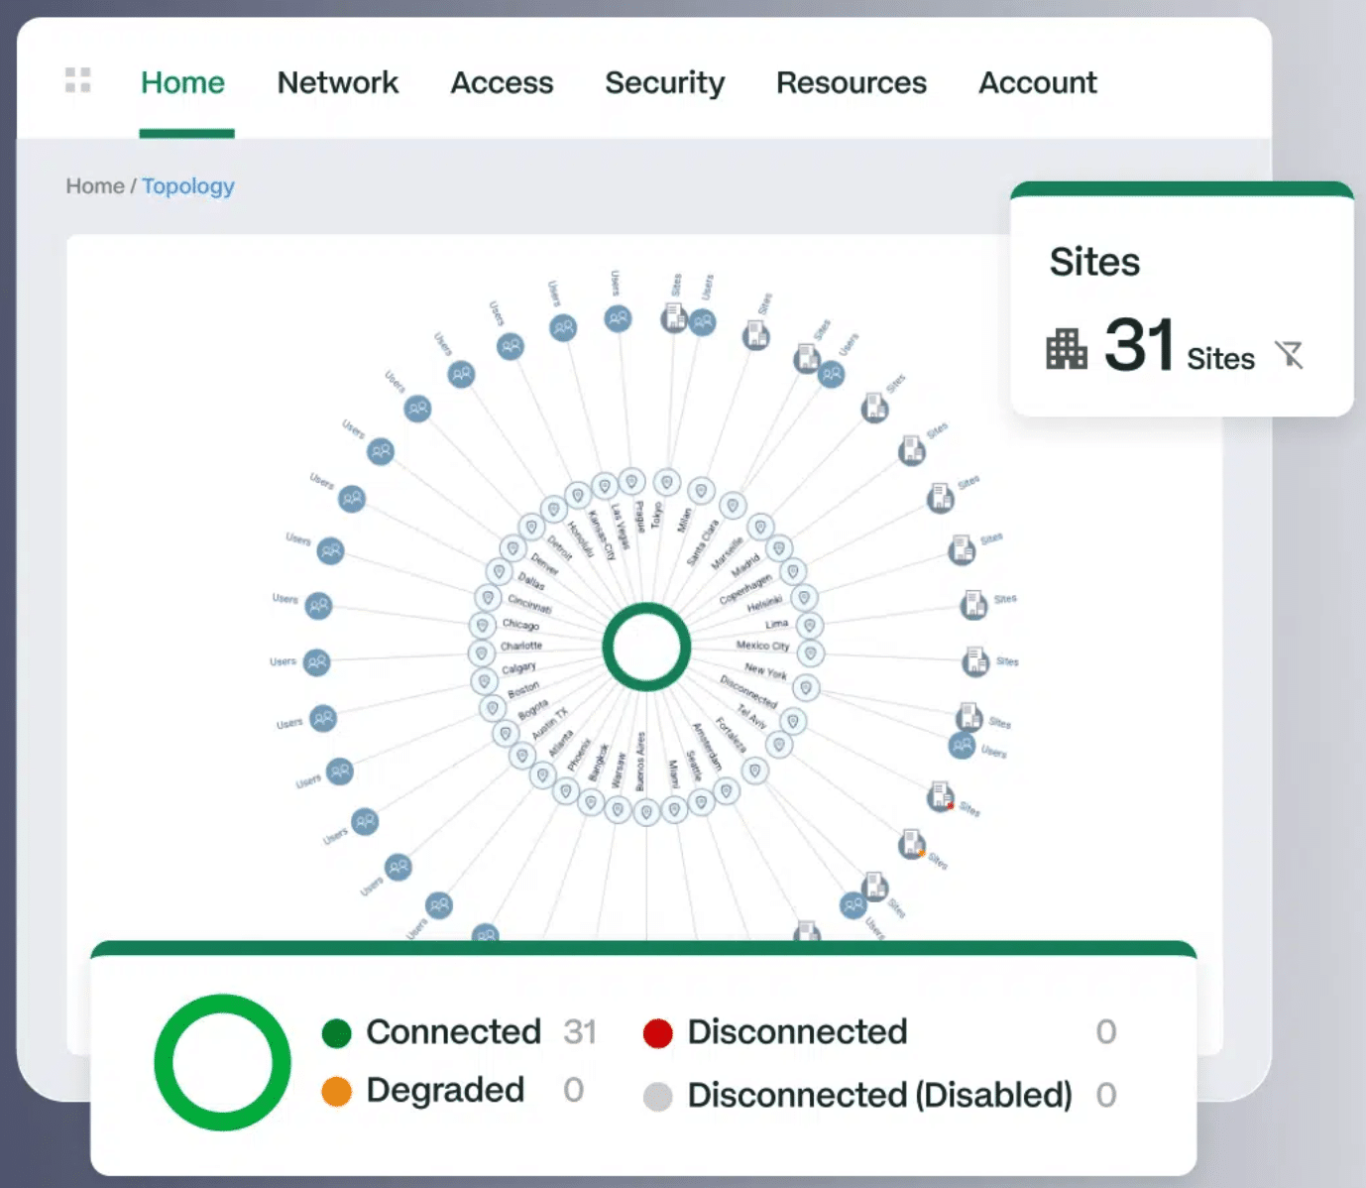Click the Topology breadcrumb link
Screen dimensions: 1366x1188
188,186
